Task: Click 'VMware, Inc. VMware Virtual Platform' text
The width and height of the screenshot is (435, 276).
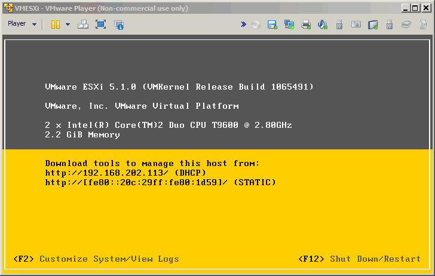Action: (x=142, y=106)
